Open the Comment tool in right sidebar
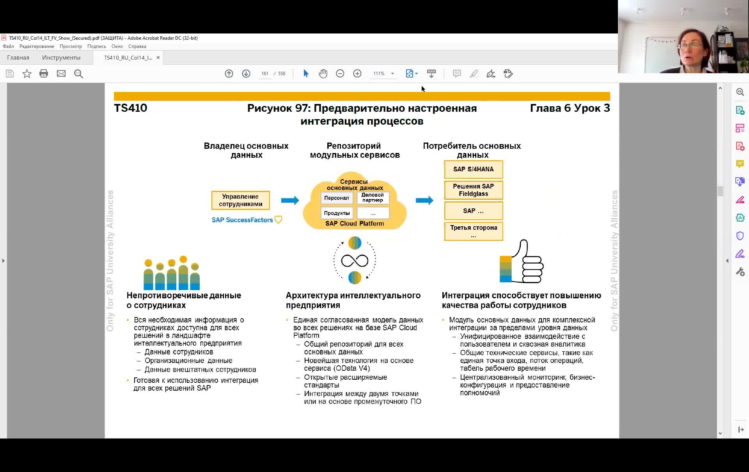The height and width of the screenshot is (472, 749). (740, 164)
